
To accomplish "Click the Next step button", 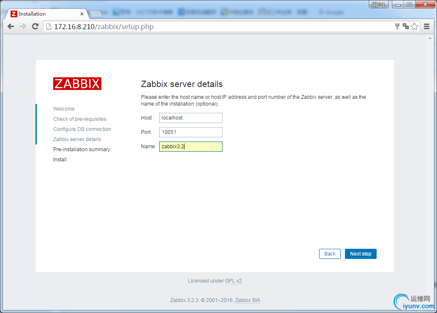I will 361,254.
